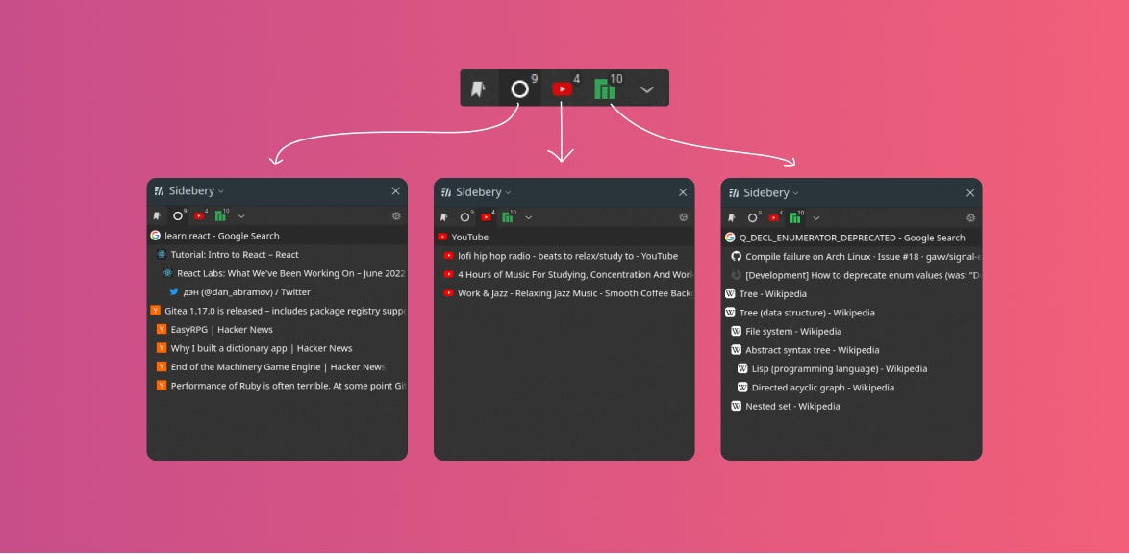Click Google favicon of 'learn react' tab
The width and height of the screenshot is (1129, 554).
click(x=155, y=236)
